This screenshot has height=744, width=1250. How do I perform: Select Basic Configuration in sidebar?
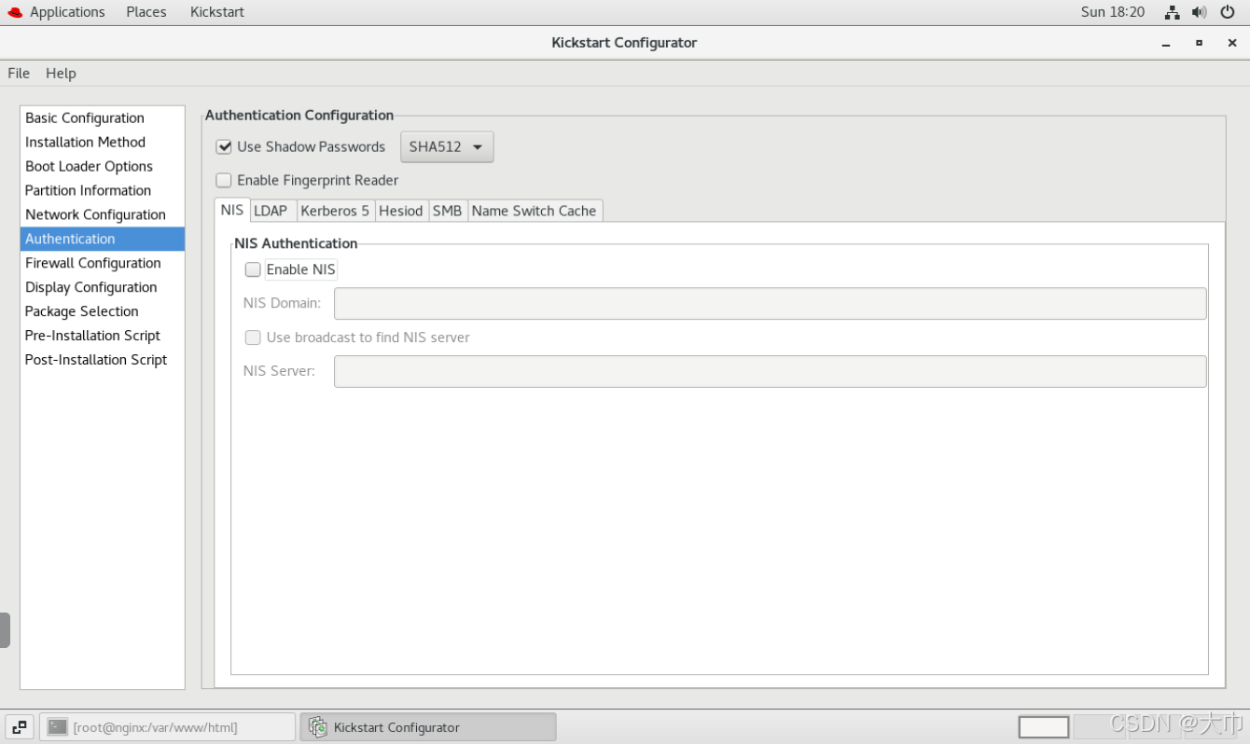click(x=103, y=117)
